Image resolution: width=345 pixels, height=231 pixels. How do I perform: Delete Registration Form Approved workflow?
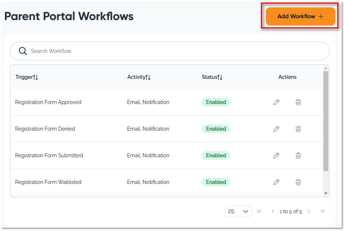click(x=298, y=102)
